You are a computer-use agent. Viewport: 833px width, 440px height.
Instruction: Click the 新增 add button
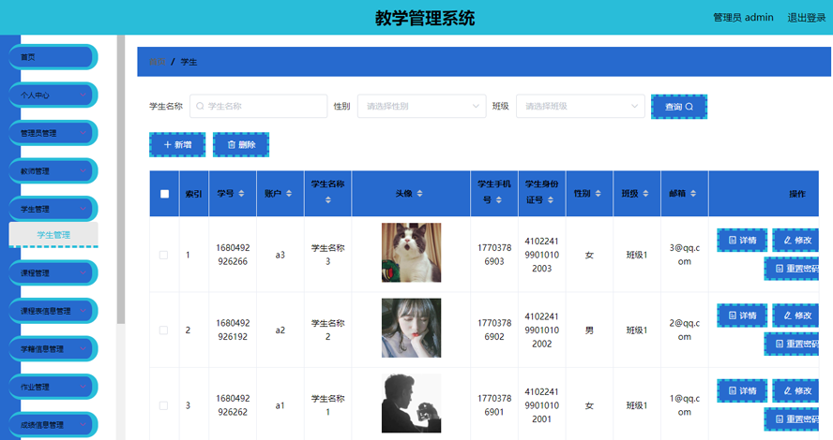pos(177,145)
